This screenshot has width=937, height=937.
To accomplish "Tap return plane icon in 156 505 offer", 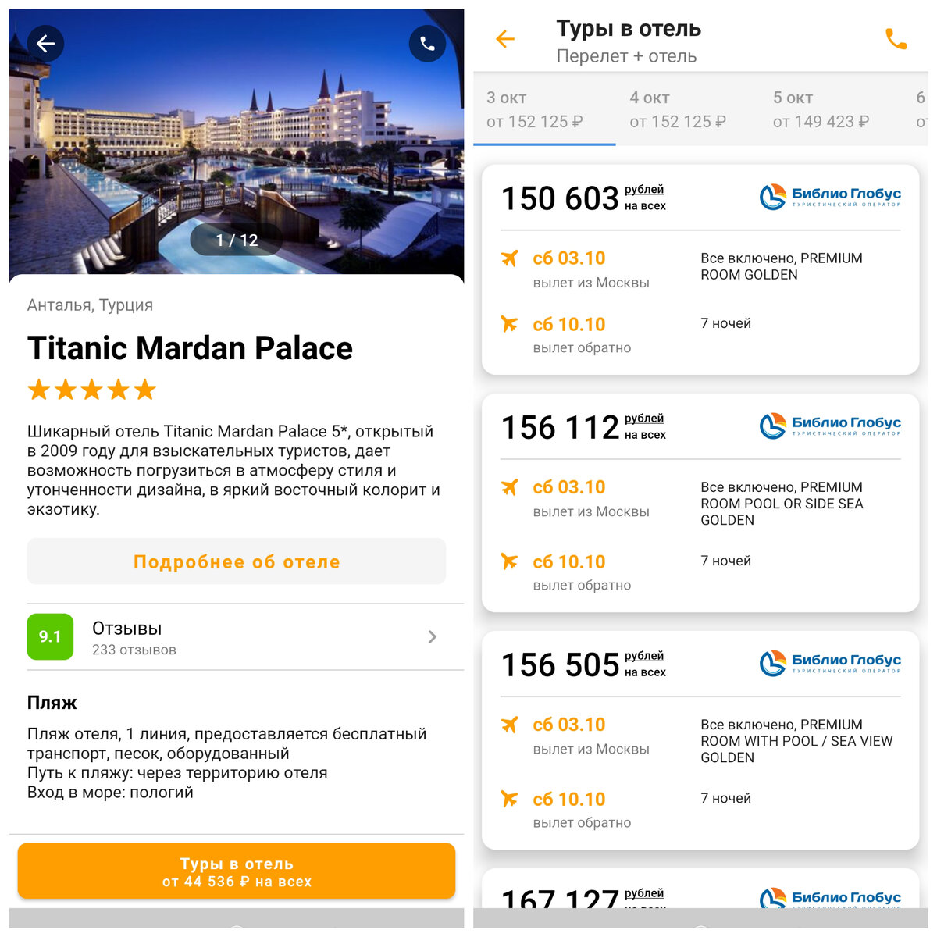I will coord(509,799).
